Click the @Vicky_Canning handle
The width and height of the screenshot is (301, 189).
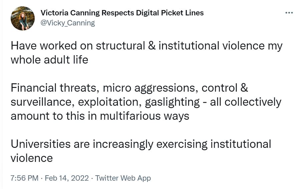[x=68, y=23]
